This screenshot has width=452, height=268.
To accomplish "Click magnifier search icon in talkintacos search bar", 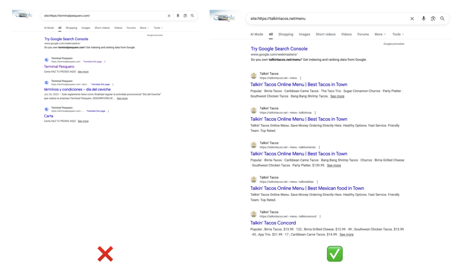I will [x=442, y=19].
